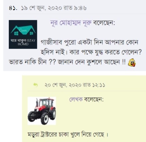This screenshot has width=146, height=142.
Task: Open নূর মোহাম্মদ নূরু profile link
Action: coord(71,23)
